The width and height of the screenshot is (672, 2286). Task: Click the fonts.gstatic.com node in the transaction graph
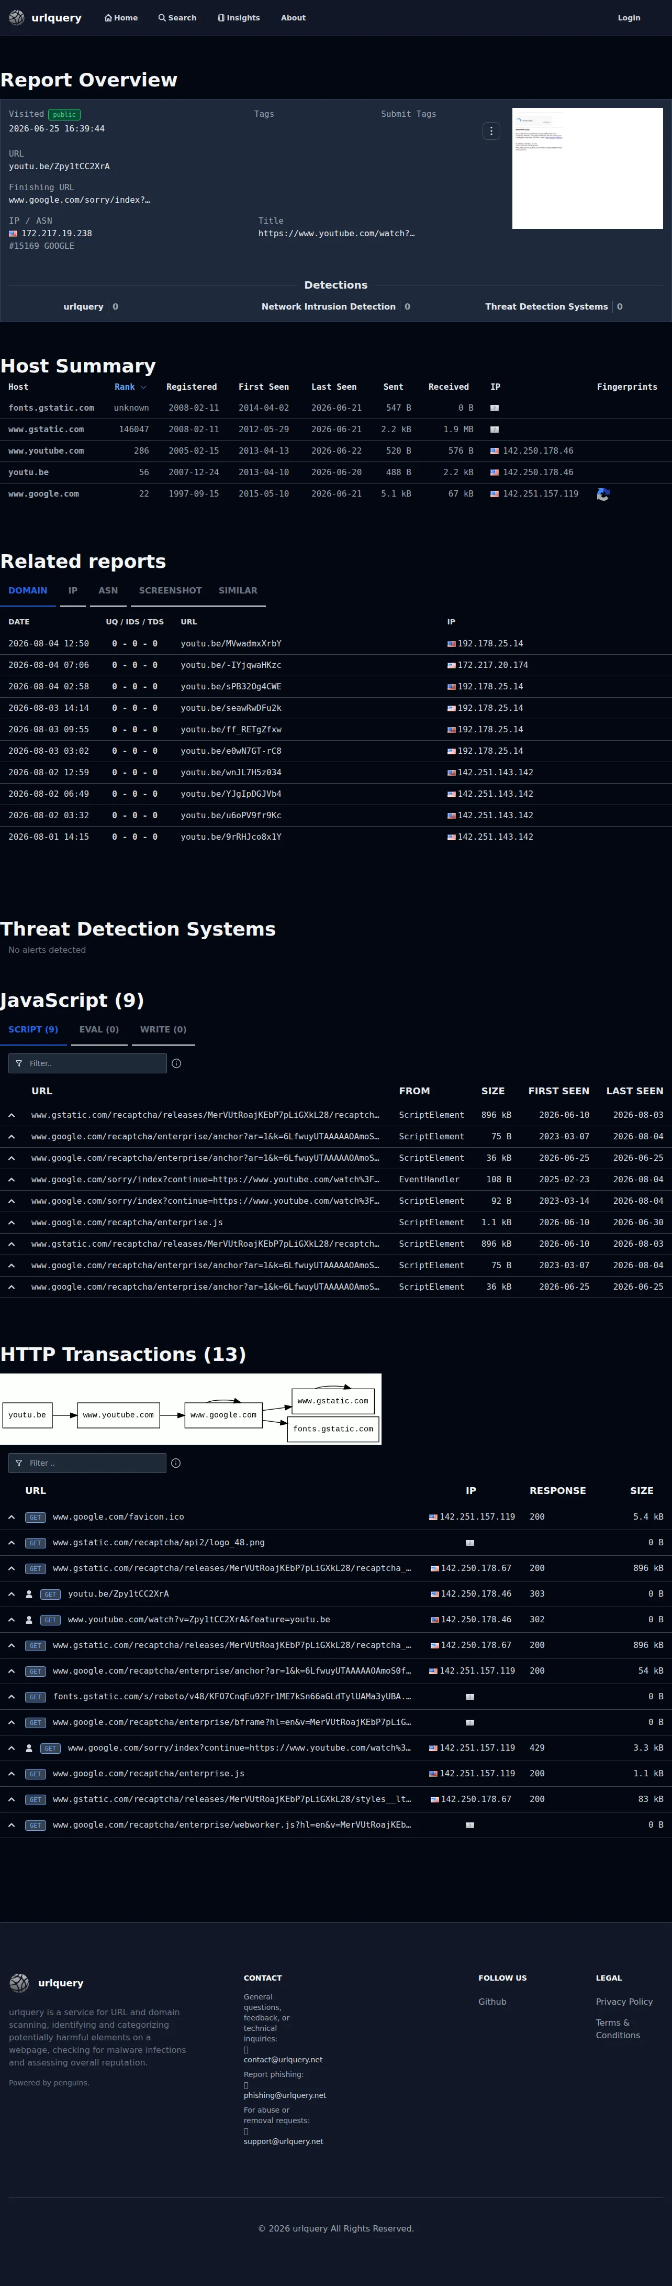tap(333, 1429)
